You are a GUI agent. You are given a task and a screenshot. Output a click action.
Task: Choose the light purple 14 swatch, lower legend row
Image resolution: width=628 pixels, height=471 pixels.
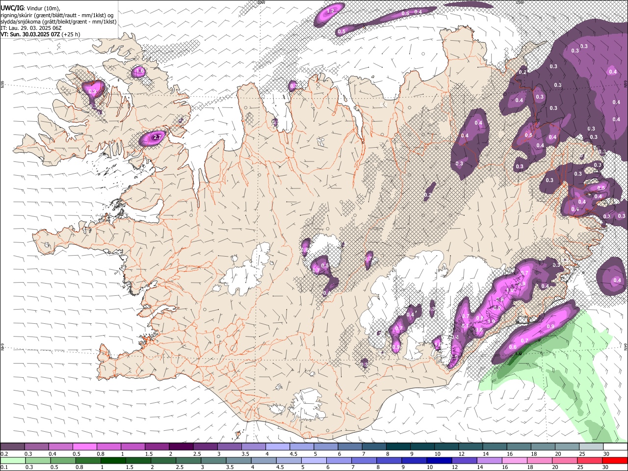click(490, 461)
